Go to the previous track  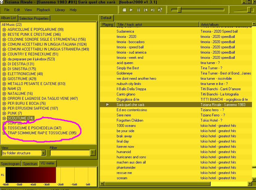146,10
